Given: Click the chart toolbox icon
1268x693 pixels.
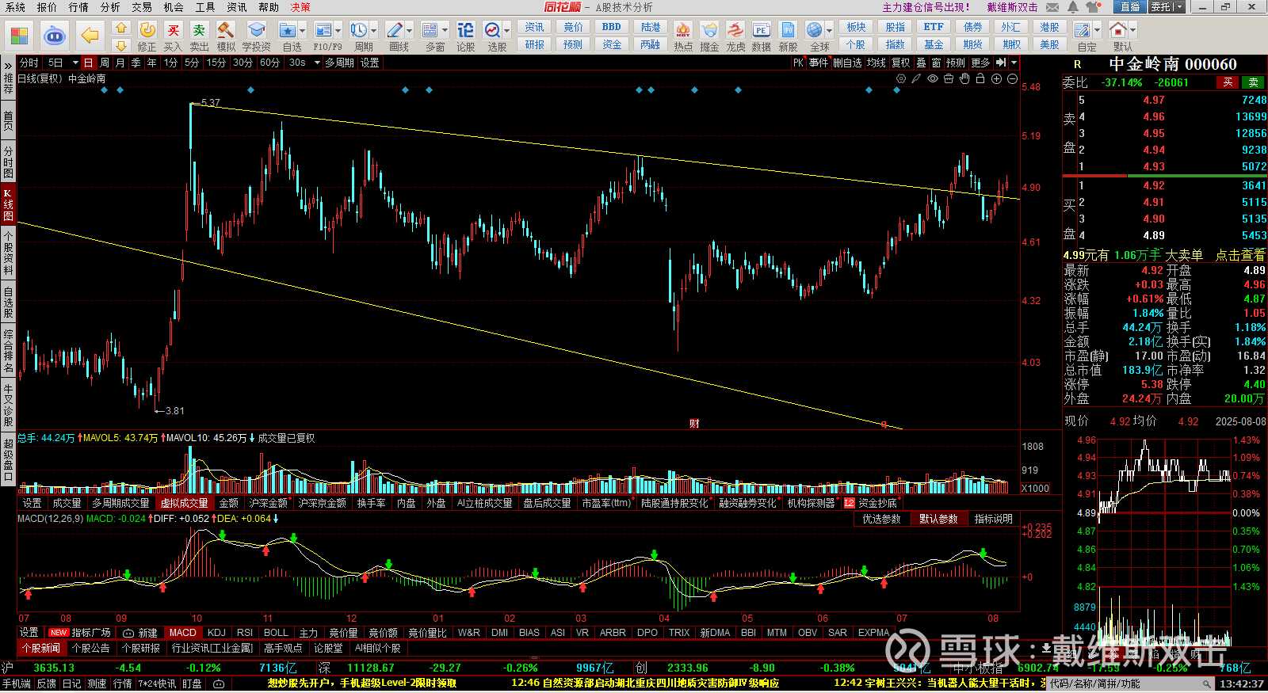Looking at the screenshot, I should coord(949,78).
